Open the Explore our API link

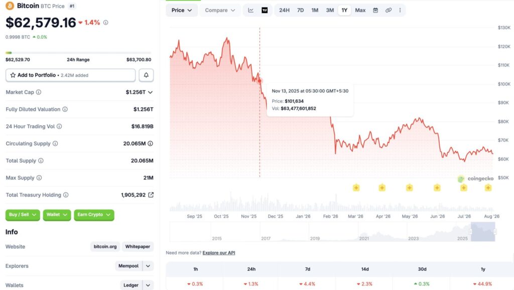(x=219, y=253)
